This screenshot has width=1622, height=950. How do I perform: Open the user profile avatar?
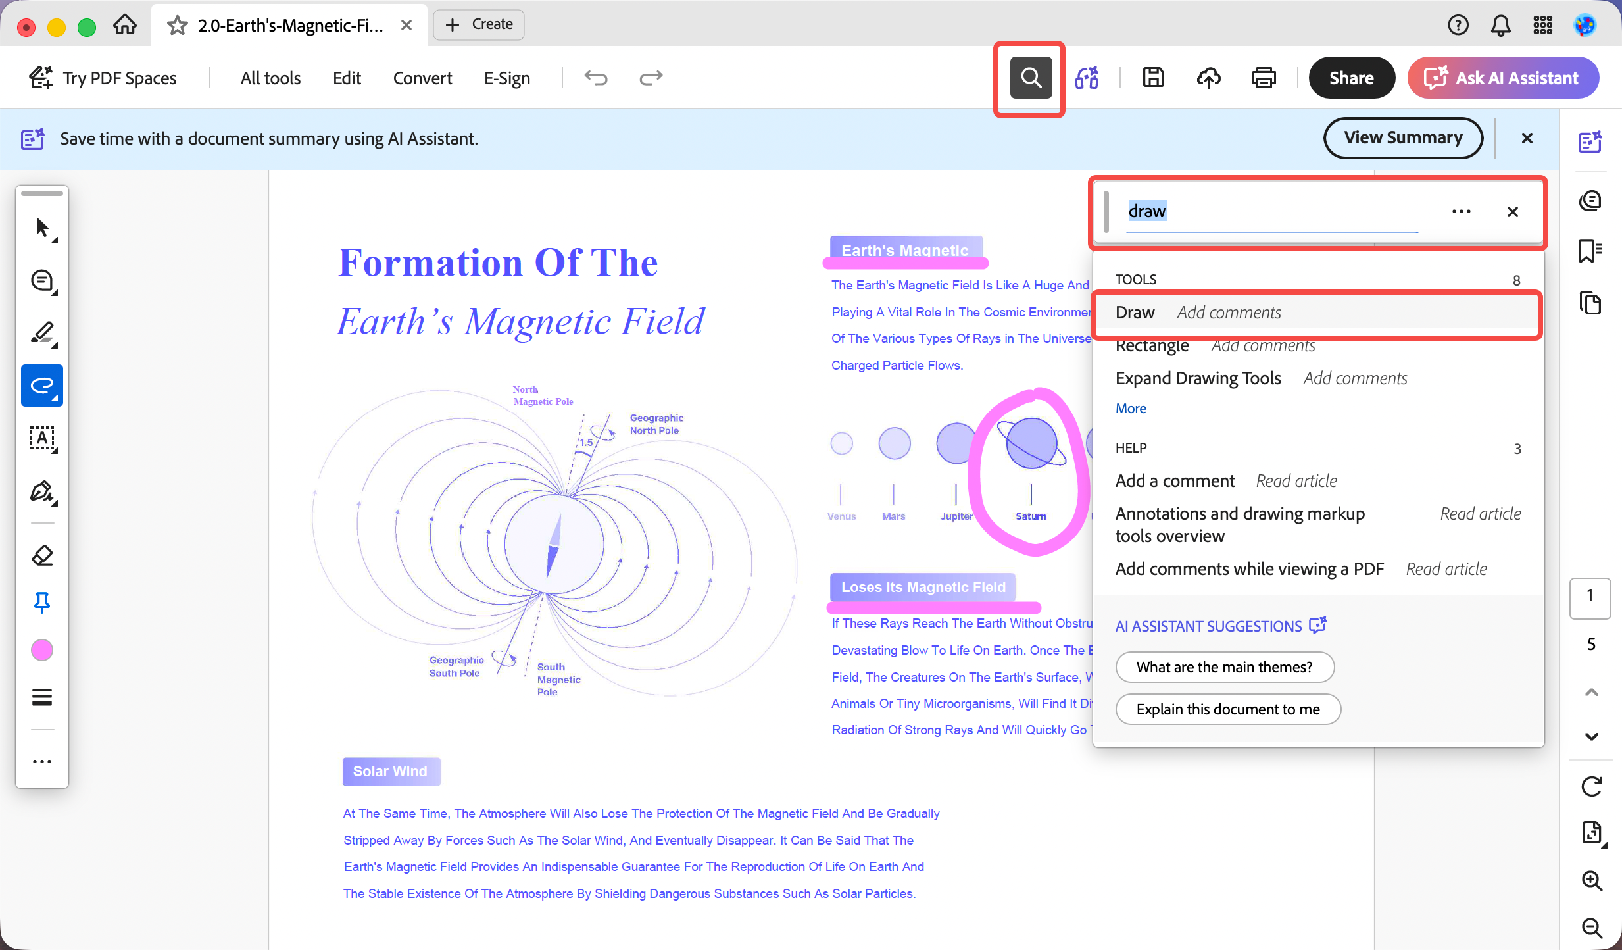(1585, 25)
